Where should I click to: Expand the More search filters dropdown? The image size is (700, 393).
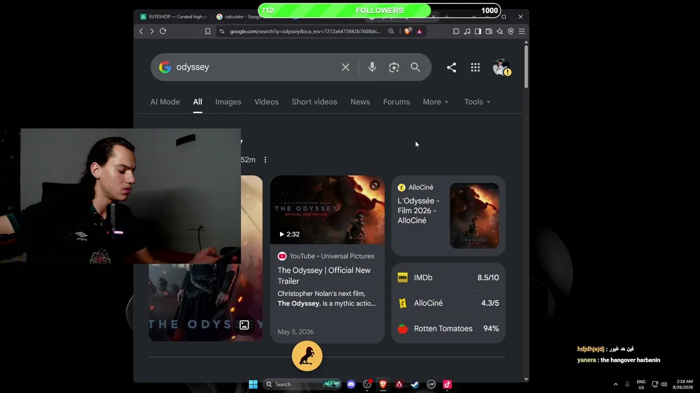click(436, 102)
